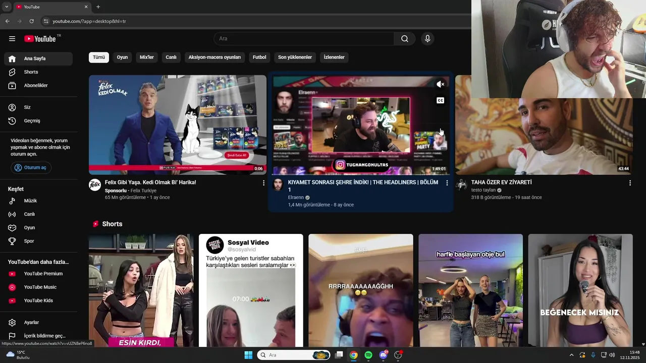The image size is (646, 363).
Task: Select the Futbol filter chip
Action: pyautogui.click(x=259, y=57)
